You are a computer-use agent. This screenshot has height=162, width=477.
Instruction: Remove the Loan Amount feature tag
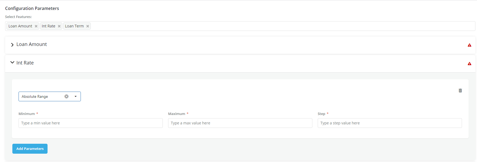click(x=36, y=26)
